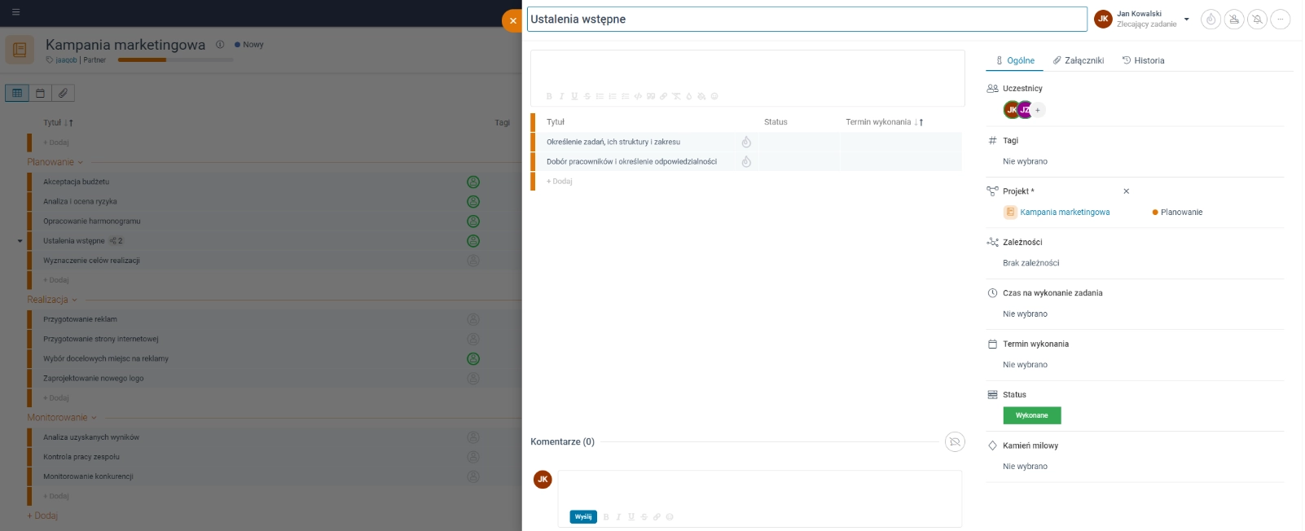Add a participant with the plus button
The width and height of the screenshot is (1305, 531).
coord(1038,110)
